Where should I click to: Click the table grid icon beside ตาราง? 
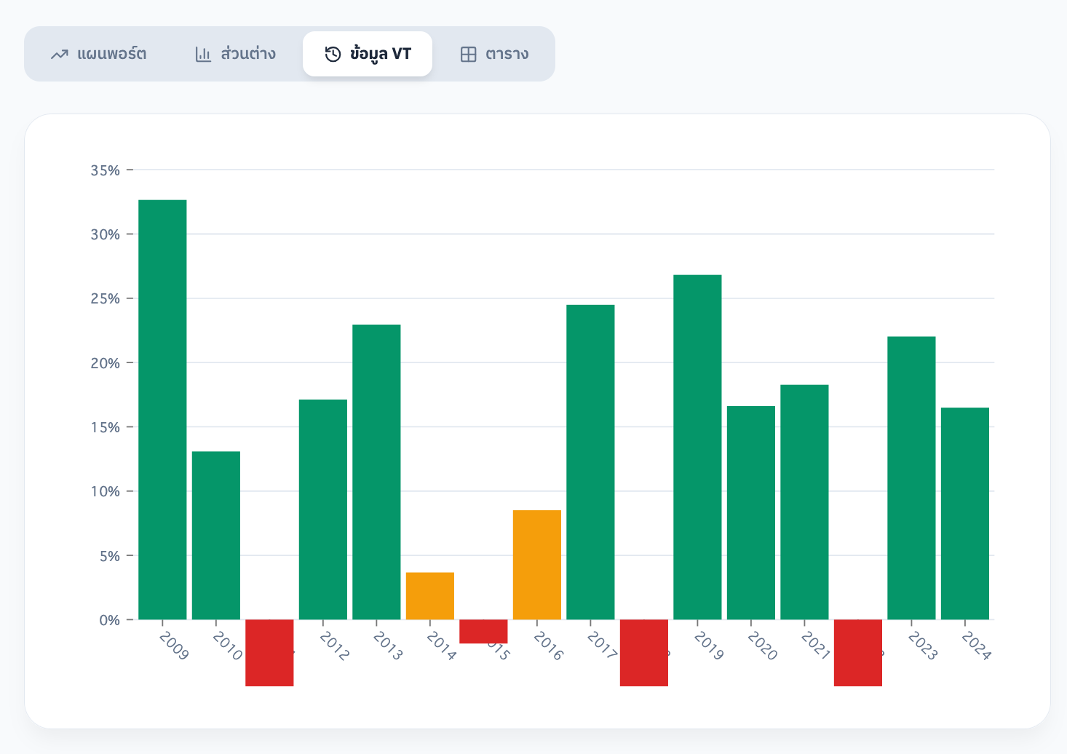(468, 55)
